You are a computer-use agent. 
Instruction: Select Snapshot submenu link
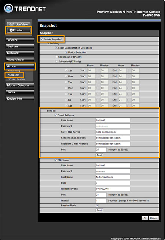(14, 75)
